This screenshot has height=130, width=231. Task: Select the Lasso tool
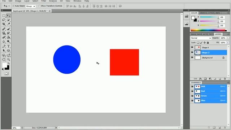(x=4, y=20)
